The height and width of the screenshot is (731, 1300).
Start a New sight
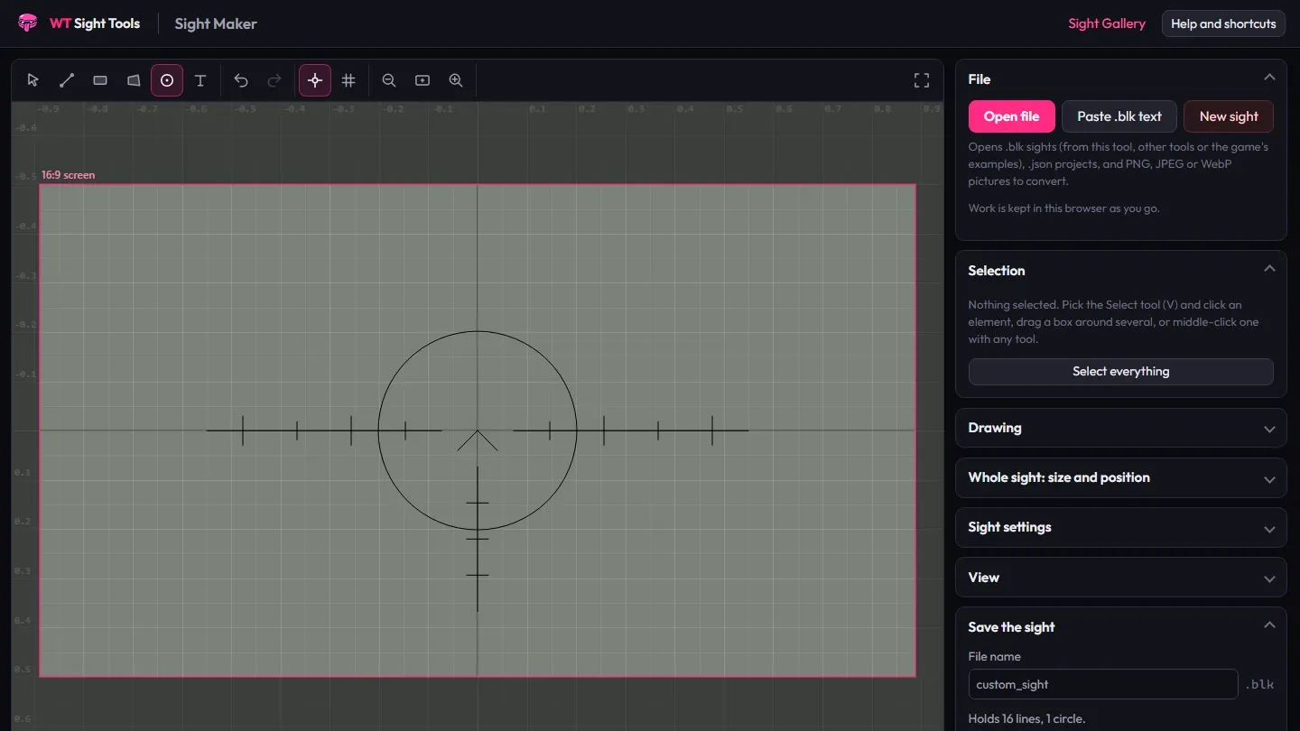(1229, 116)
